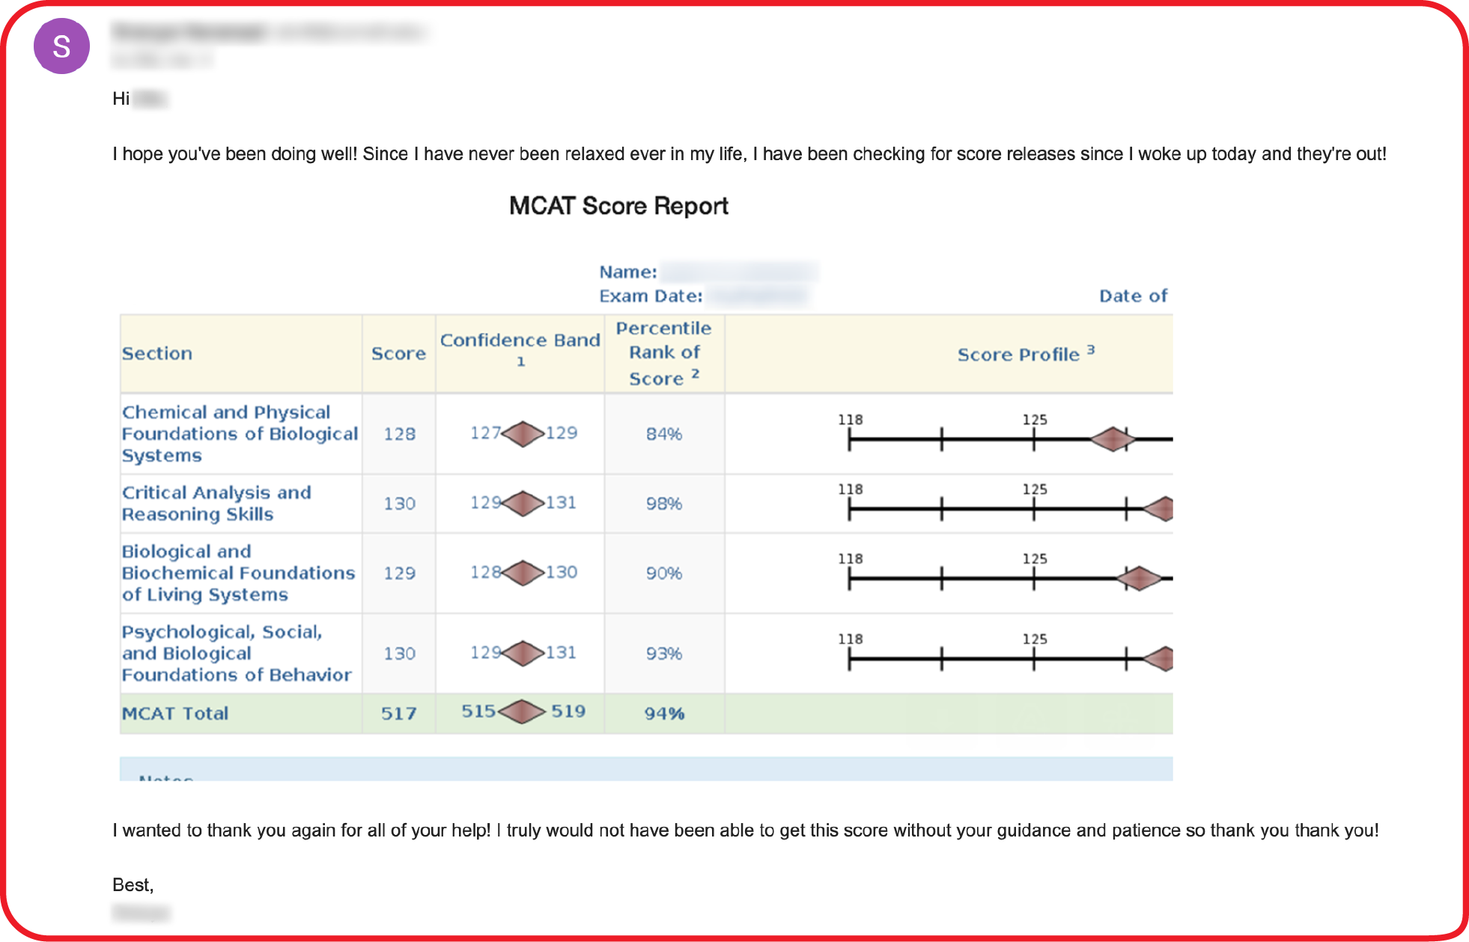Click the MCAT Total confidence band diamond
The image size is (1469, 942).
coord(522,712)
